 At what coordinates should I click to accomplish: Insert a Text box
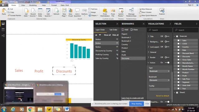93,9
